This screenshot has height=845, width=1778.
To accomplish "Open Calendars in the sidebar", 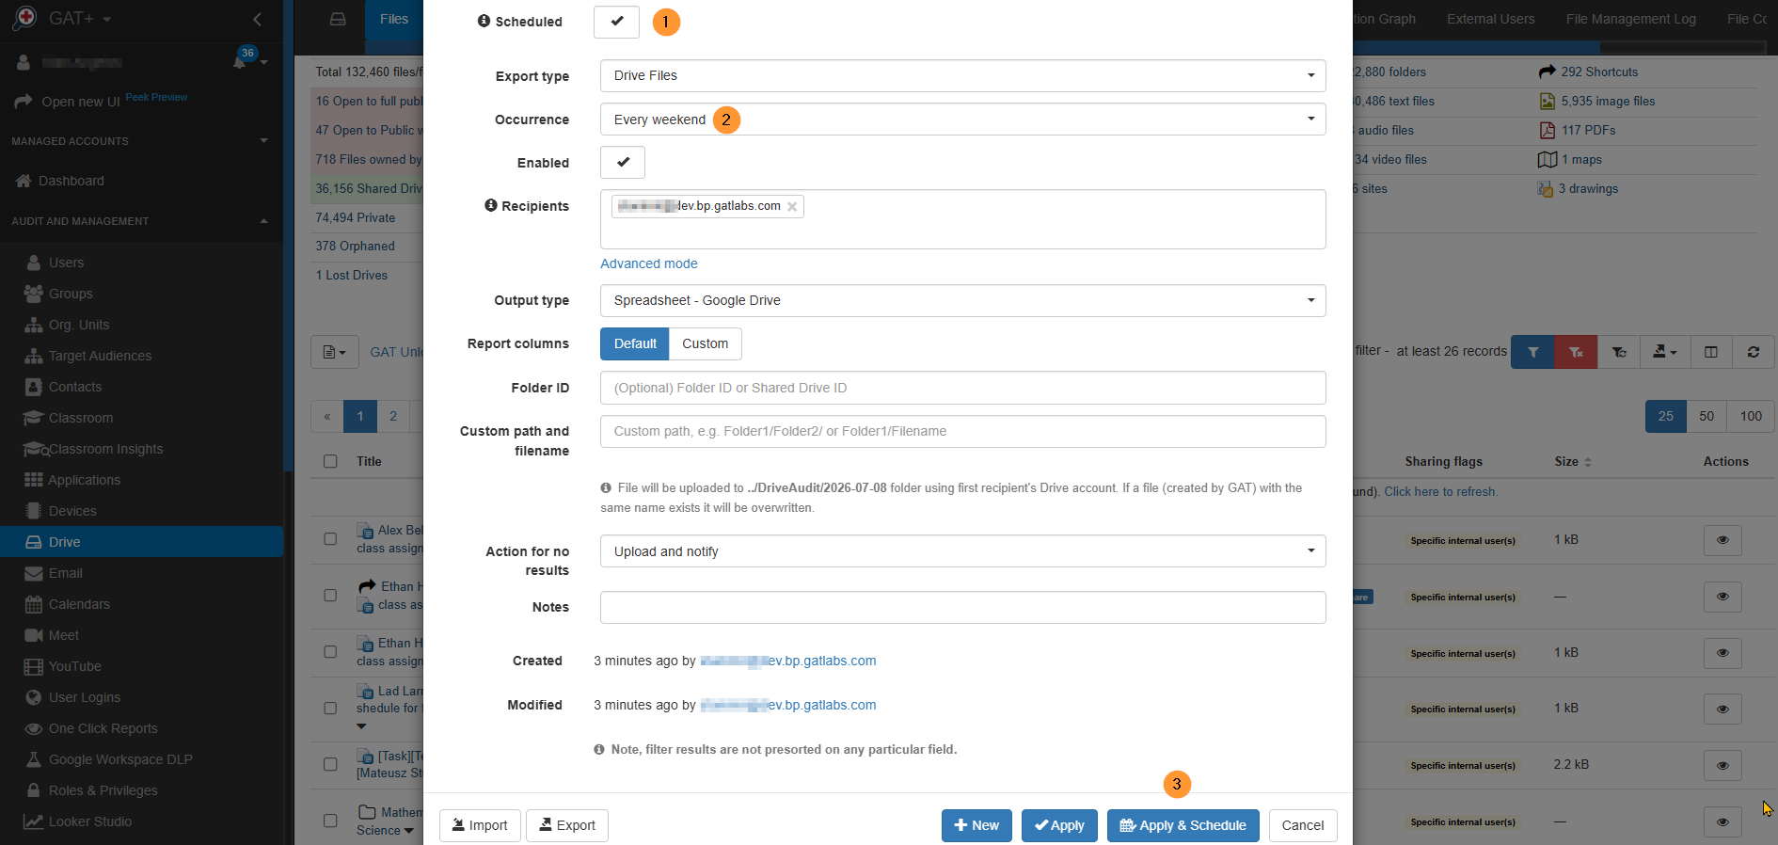I will [79, 604].
